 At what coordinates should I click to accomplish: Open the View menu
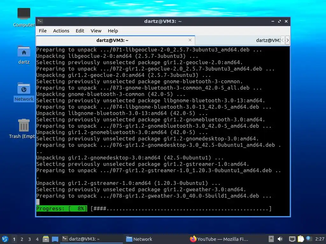coord(96,31)
